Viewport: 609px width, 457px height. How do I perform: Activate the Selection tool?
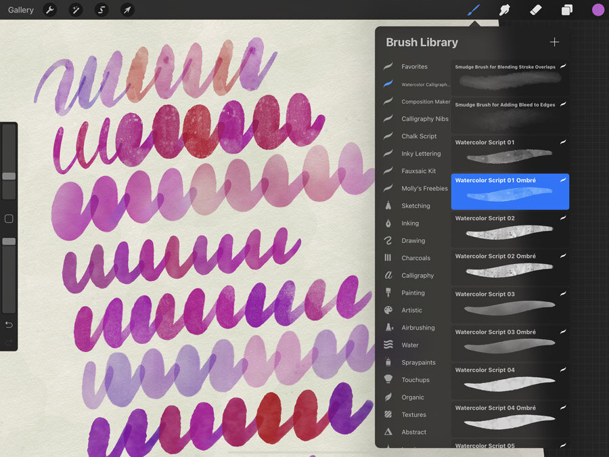101,10
